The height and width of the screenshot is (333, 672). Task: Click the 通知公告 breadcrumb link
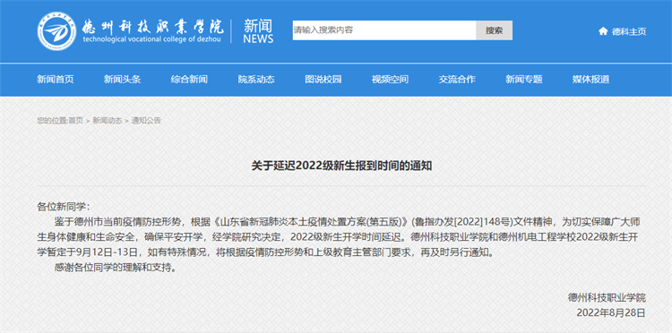pos(146,121)
